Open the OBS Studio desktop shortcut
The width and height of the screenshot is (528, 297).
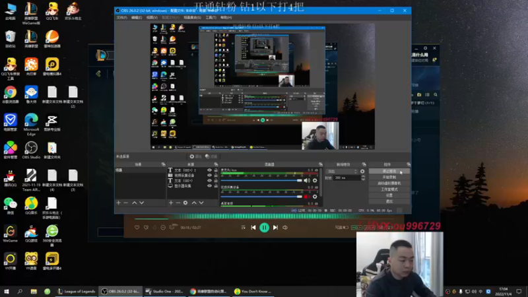tap(31, 150)
